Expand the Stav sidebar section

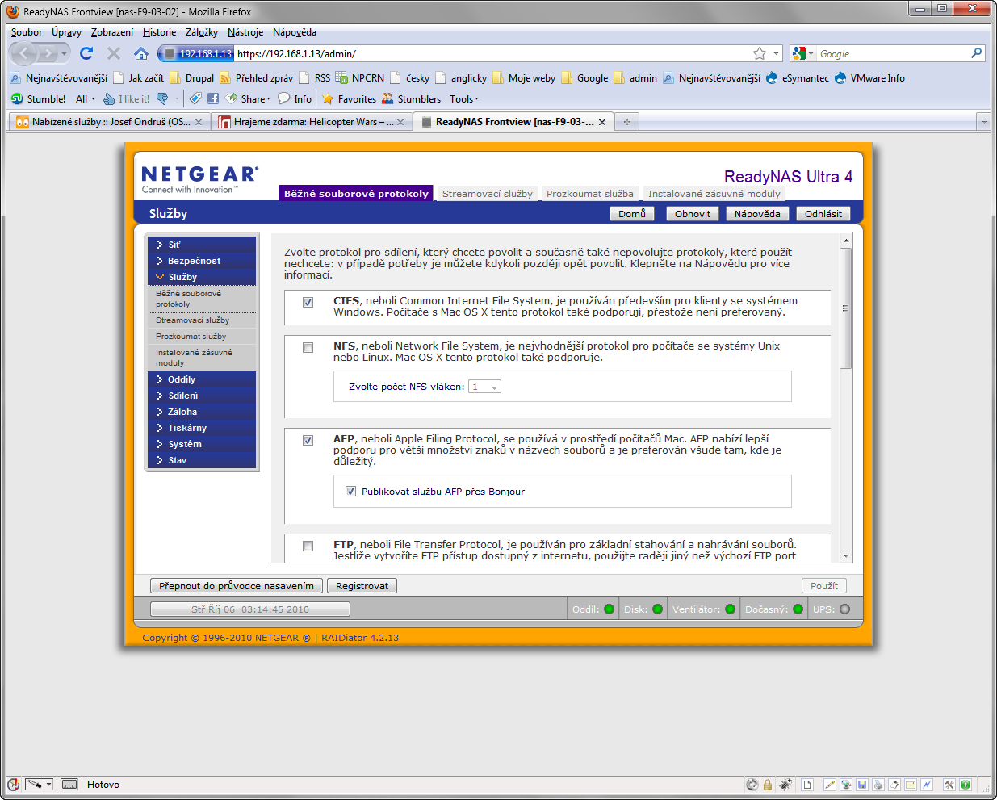coord(202,460)
